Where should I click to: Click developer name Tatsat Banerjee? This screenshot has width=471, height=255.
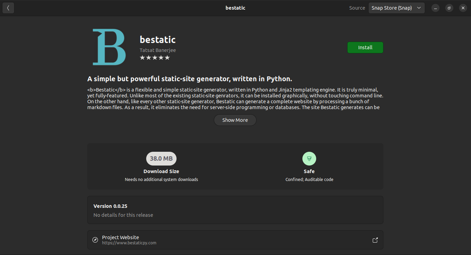(158, 50)
